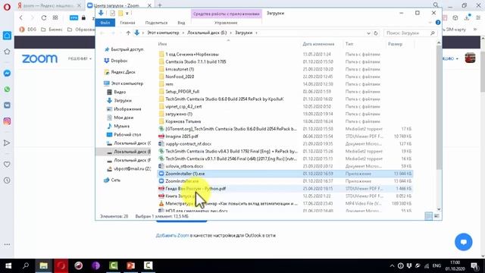This screenshot has height=273, width=485.
Task: Open VK icon in the Opera sidebar
Action: [x=7, y=105]
